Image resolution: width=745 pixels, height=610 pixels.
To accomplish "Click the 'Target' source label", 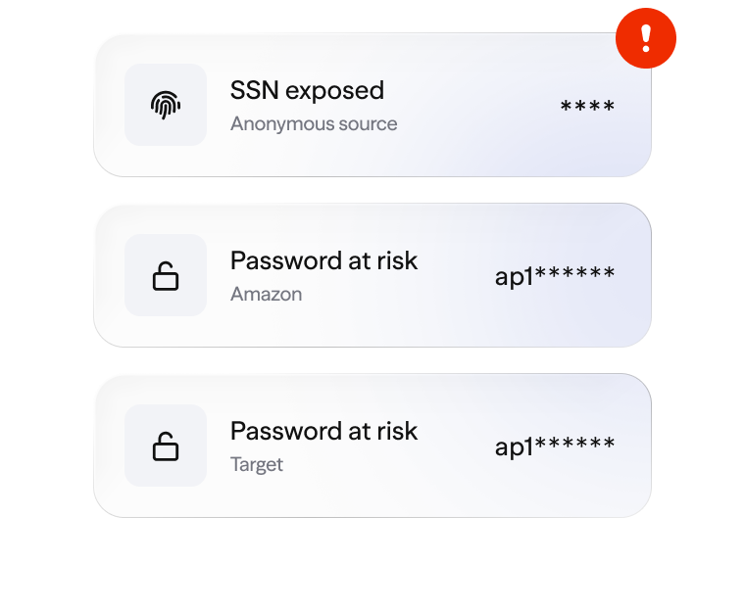I will pyautogui.click(x=257, y=465).
